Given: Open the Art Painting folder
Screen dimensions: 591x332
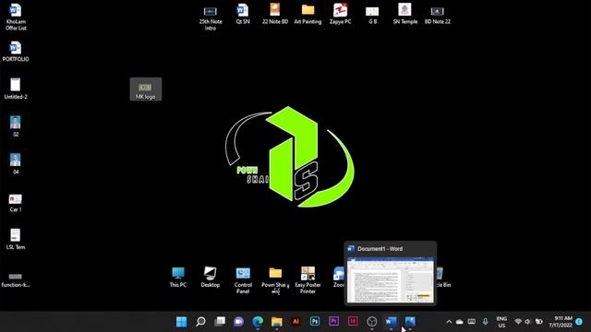Looking at the screenshot, I should (308, 14).
